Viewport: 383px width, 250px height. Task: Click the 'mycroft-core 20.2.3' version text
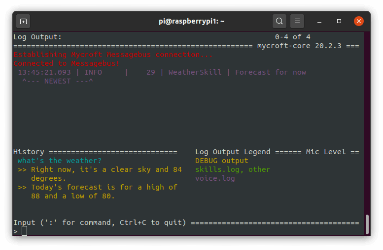299,46
